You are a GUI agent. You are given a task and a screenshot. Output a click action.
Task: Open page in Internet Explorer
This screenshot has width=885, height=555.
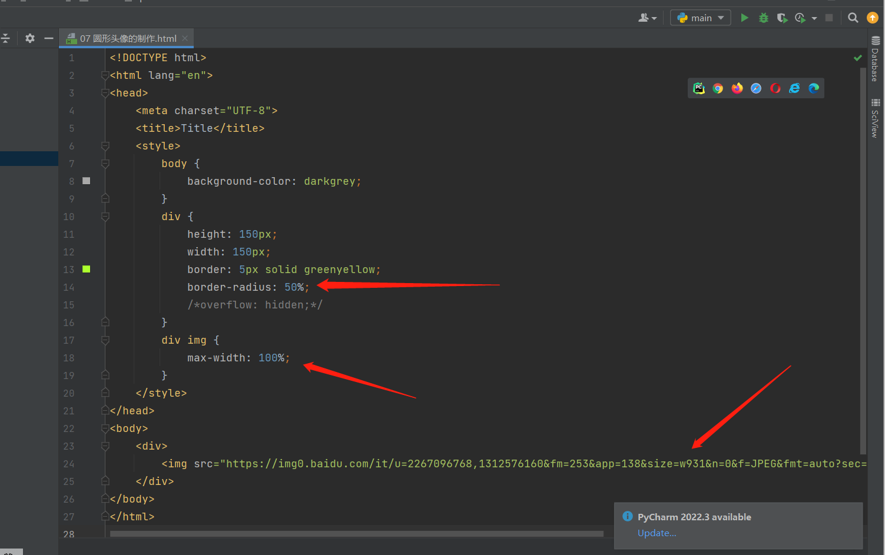pos(794,88)
